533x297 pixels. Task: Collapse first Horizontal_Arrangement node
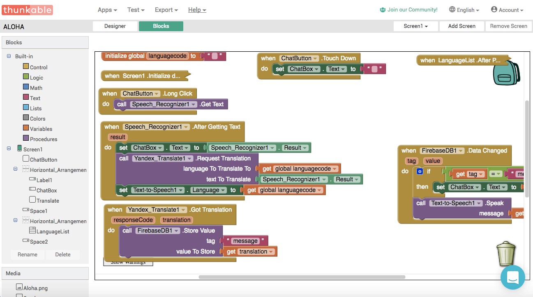tap(16, 169)
